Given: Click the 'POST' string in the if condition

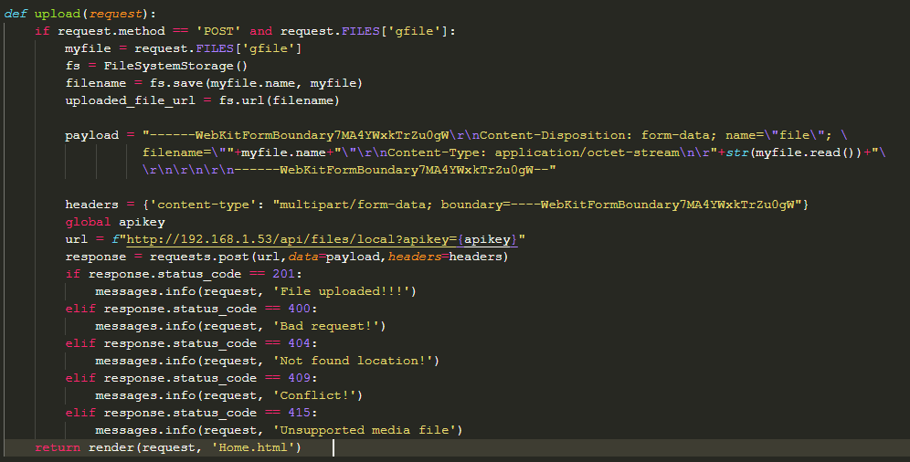Looking at the screenshot, I should coord(218,31).
